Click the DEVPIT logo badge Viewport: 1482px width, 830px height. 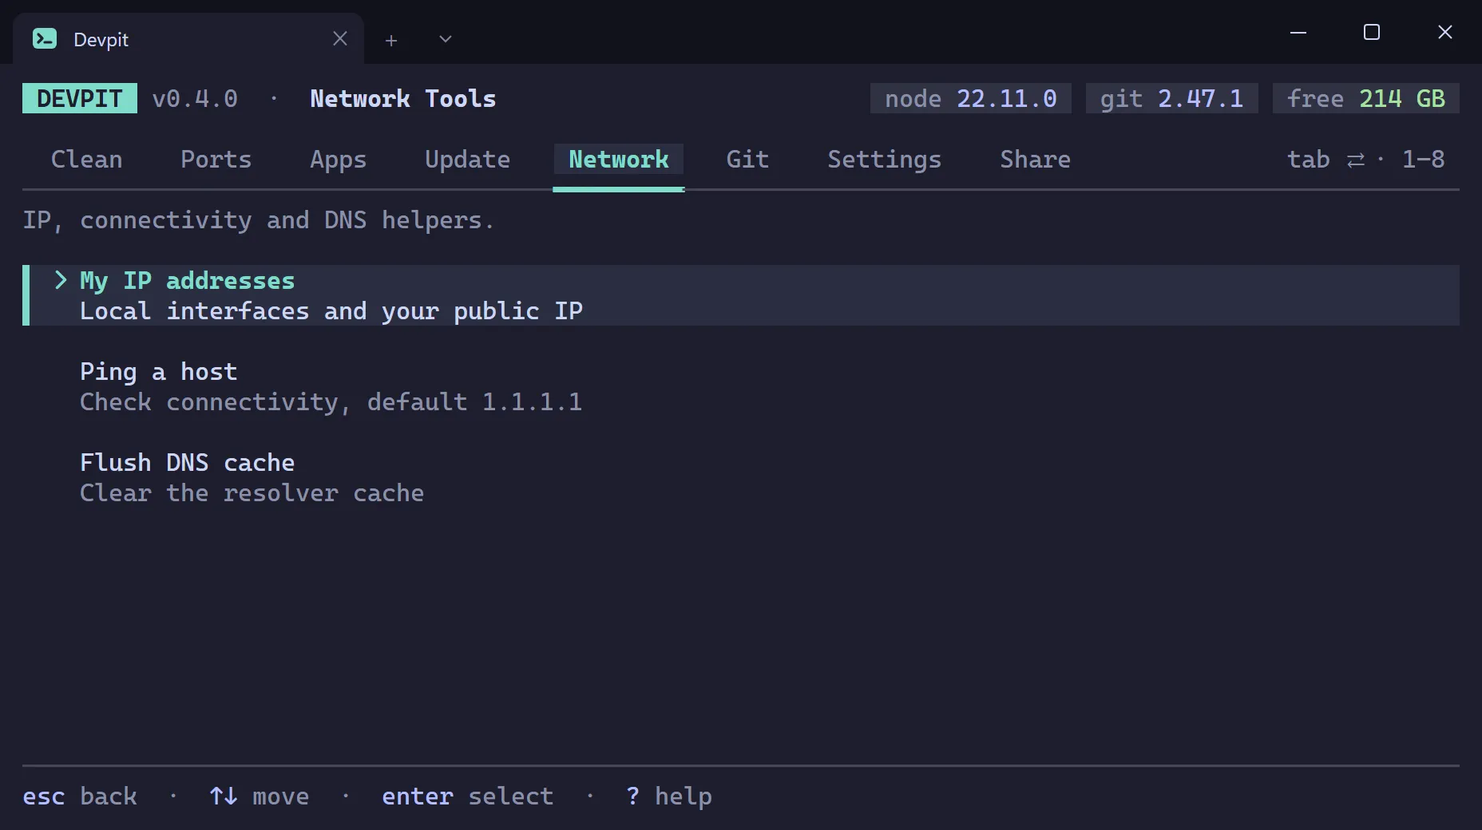[80, 98]
